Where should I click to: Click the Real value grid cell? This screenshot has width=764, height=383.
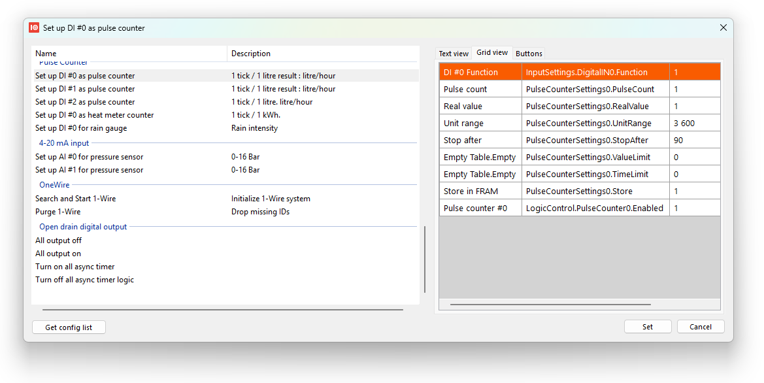(480, 107)
